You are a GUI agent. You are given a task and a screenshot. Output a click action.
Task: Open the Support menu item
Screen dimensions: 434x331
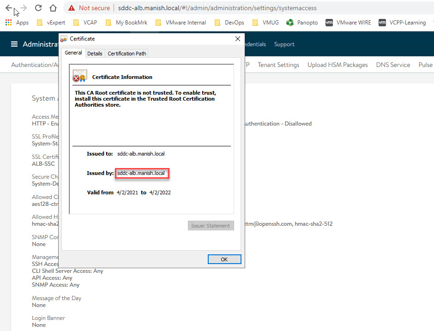pos(284,44)
